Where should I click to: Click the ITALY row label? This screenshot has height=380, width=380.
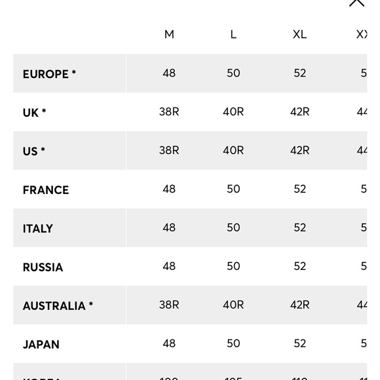38,229
